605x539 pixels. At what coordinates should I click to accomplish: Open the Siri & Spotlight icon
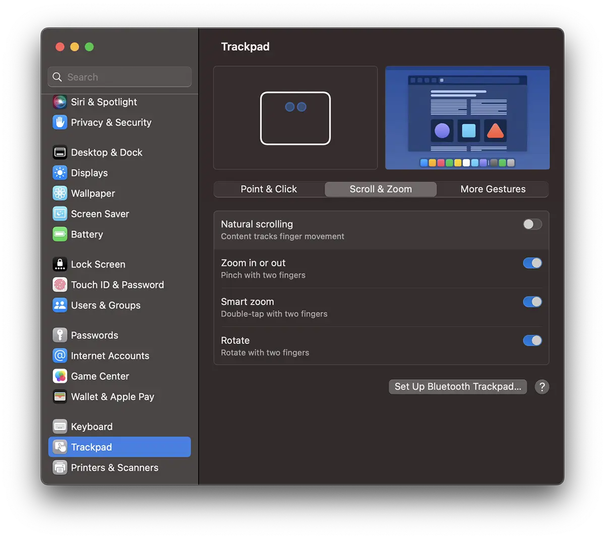[60, 102]
